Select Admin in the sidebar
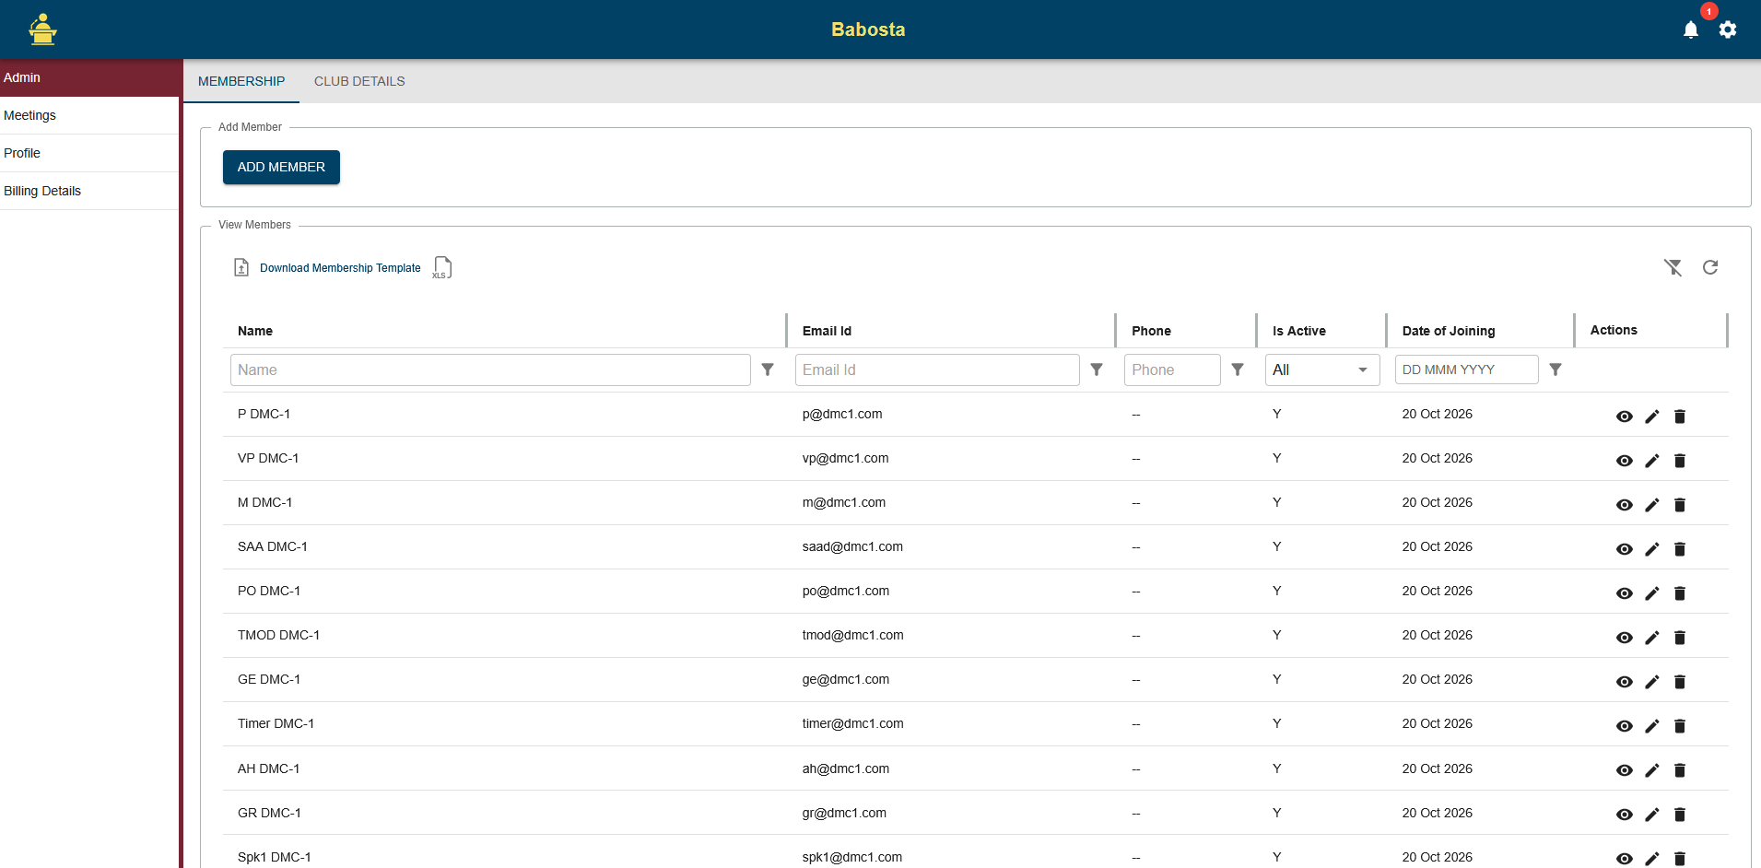 pos(89,77)
